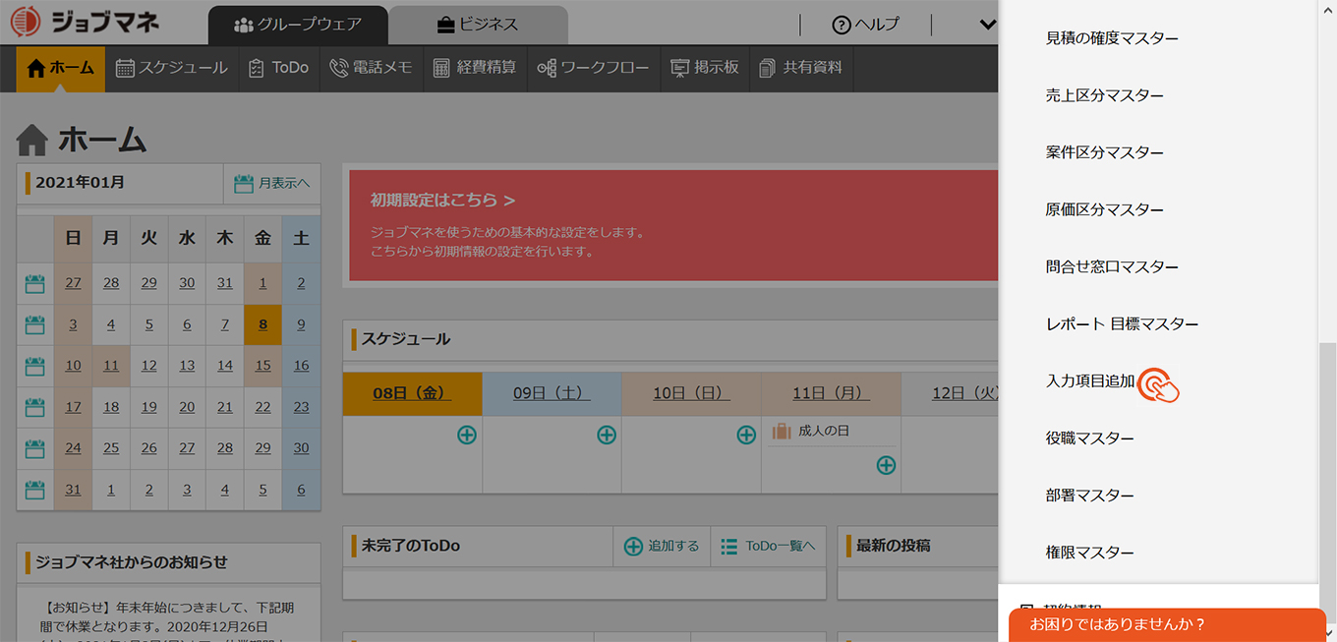The image size is (1337, 642).
Task: Open 経費精算 in navigation bar
Action: point(475,68)
